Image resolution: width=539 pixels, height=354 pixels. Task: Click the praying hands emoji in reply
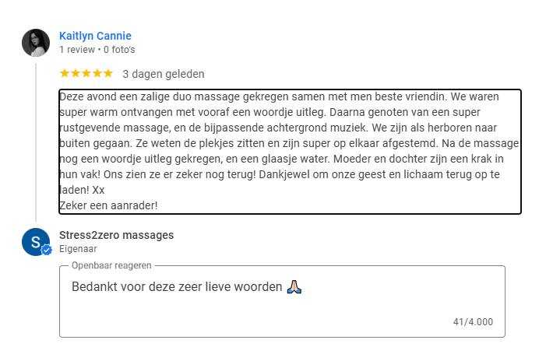click(x=294, y=287)
